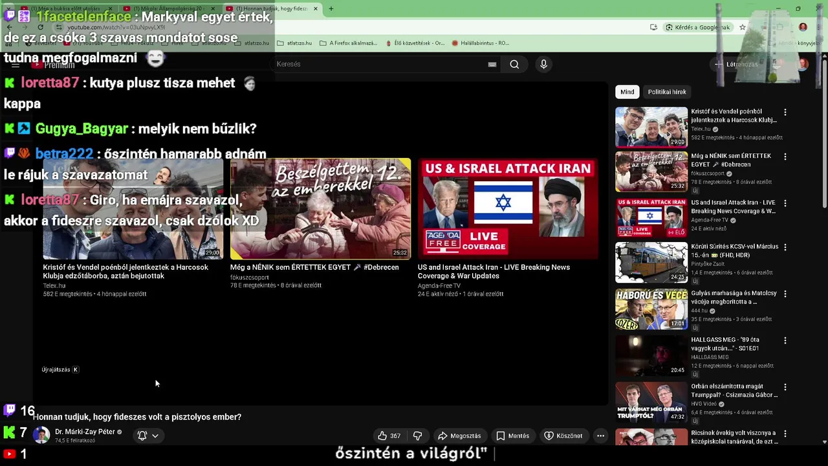
Task: Toggle the notification bell for Dr. Márki-Zay Péter
Action: pos(142,436)
